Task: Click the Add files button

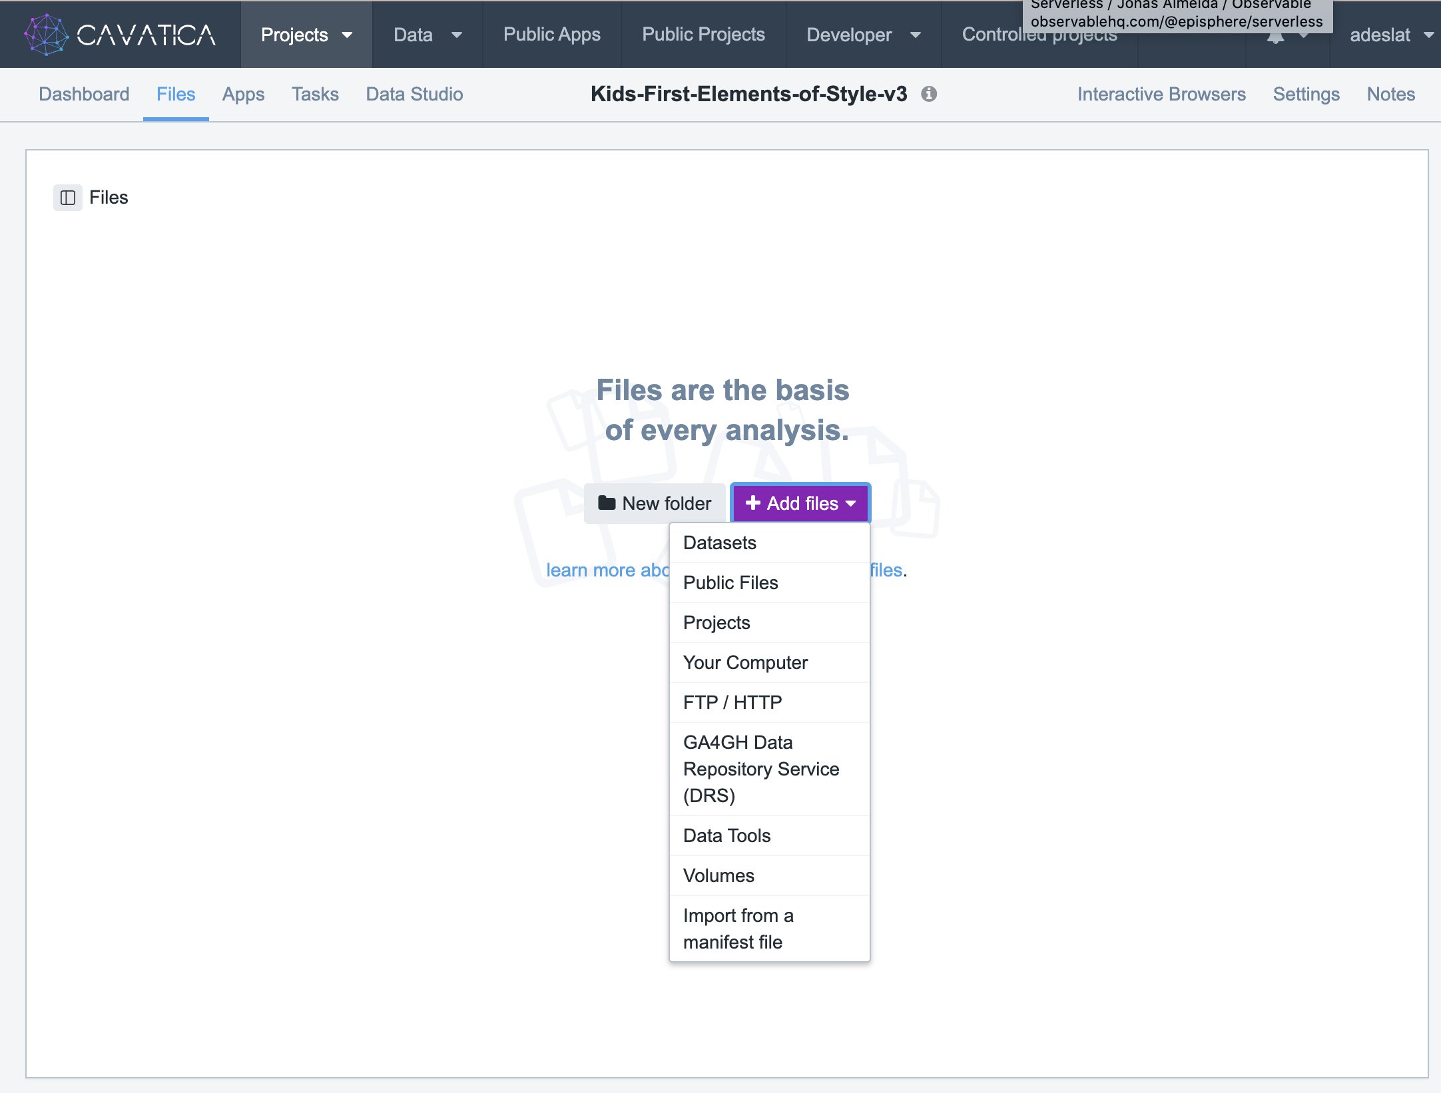Action: pyautogui.click(x=800, y=503)
